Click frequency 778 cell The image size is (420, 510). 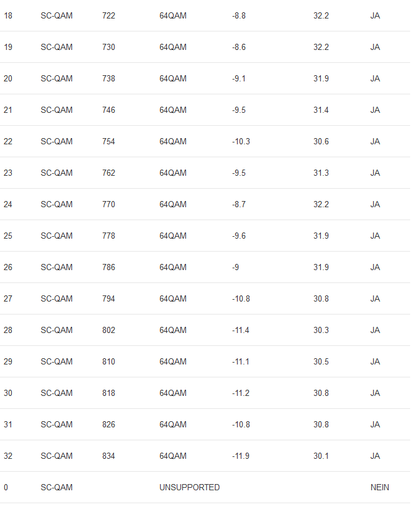point(108,236)
